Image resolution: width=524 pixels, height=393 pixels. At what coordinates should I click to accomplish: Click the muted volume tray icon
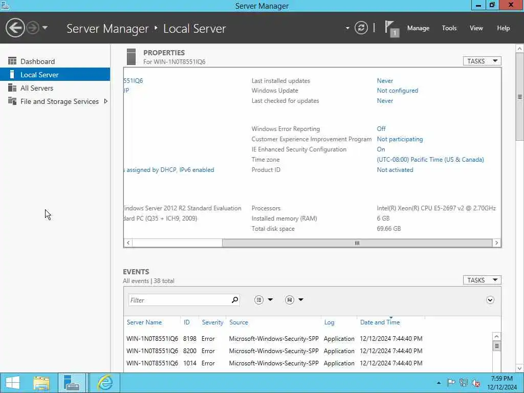(476, 383)
